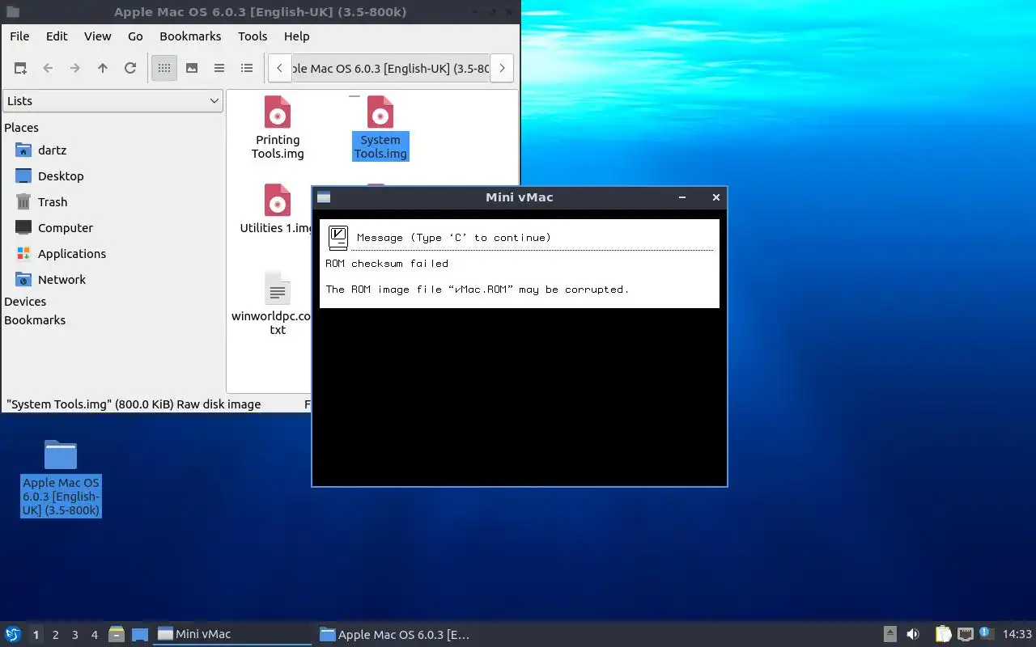Open the Edit menu
Image resolution: width=1036 pixels, height=647 pixels.
(x=57, y=36)
